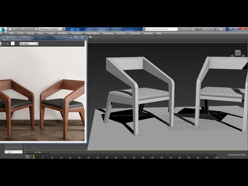Image resolution: width=248 pixels, height=186 pixels.
Task: Click the Autodesk Exchange X icon
Action: 215,29
